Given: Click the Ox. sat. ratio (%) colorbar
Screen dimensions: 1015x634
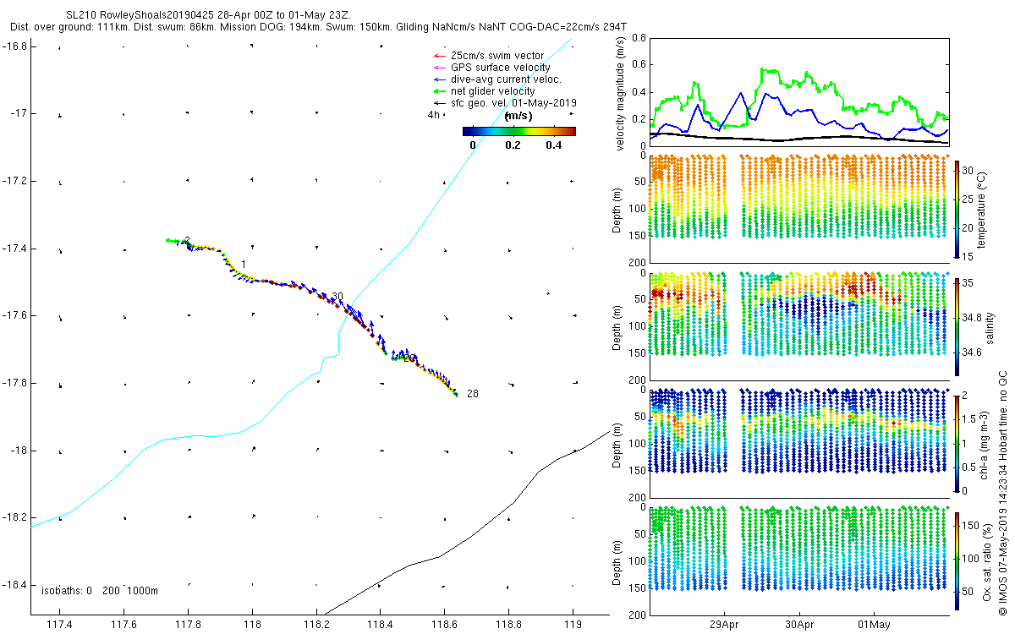Looking at the screenshot, I should 957,560.
